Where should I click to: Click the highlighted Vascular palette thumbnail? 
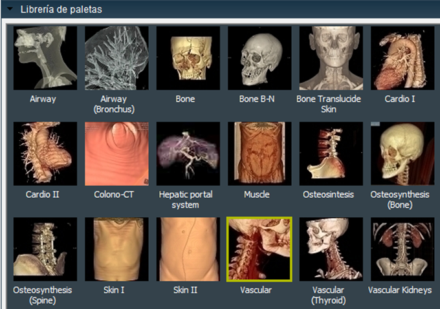point(259,250)
